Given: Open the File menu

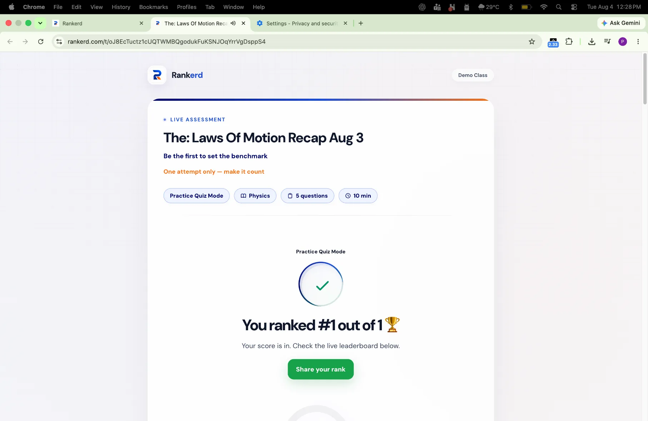Looking at the screenshot, I should [58, 7].
